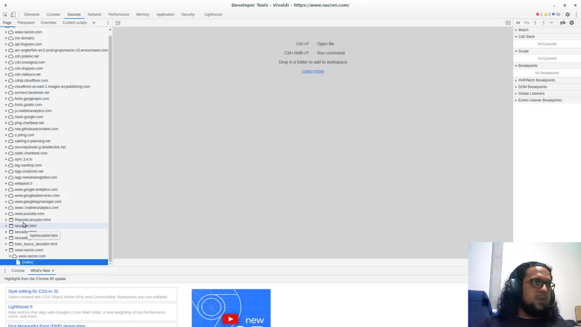Screen dimensions: 581x327
Task: Play the Chrome 85 new features video
Action: click(x=231, y=319)
